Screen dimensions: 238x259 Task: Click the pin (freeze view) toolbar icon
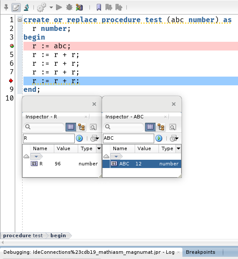pyautogui.click(x=6, y=7)
